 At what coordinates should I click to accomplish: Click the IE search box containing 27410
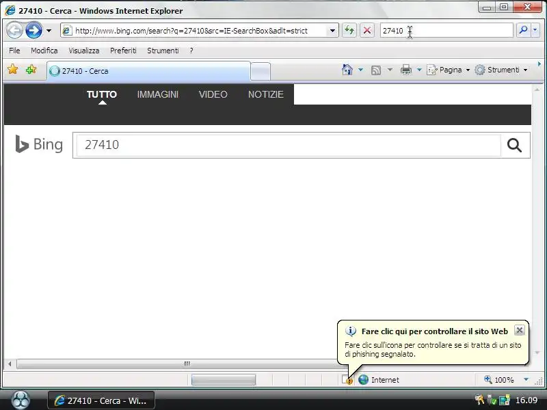click(446, 31)
